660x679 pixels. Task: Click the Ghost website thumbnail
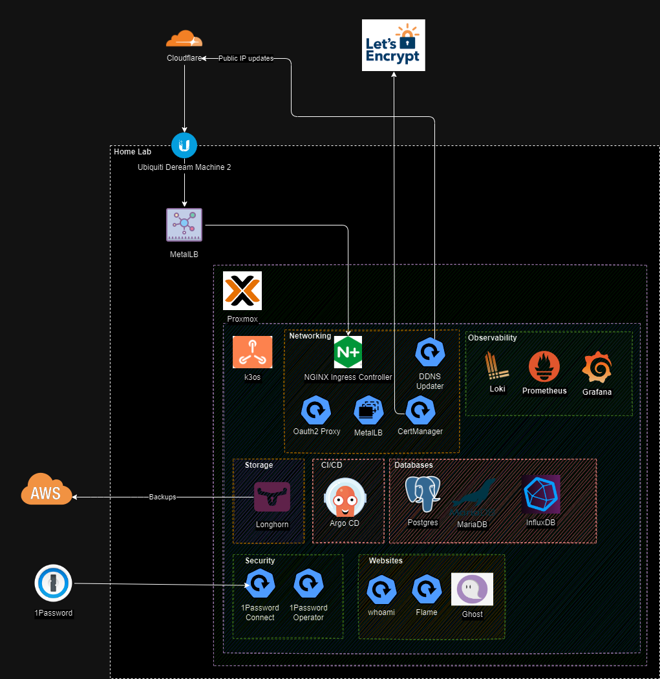click(472, 589)
